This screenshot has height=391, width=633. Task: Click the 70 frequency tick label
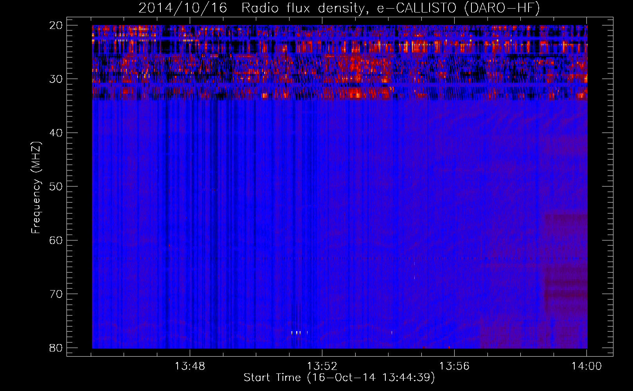click(x=56, y=294)
